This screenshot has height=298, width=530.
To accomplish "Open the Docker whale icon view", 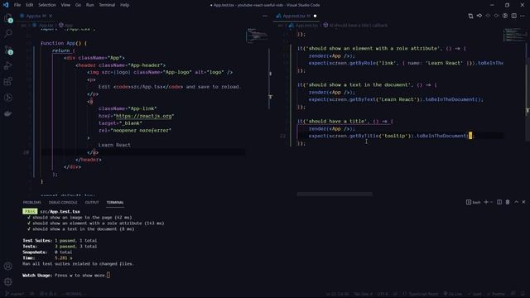I will tap(8, 113).
